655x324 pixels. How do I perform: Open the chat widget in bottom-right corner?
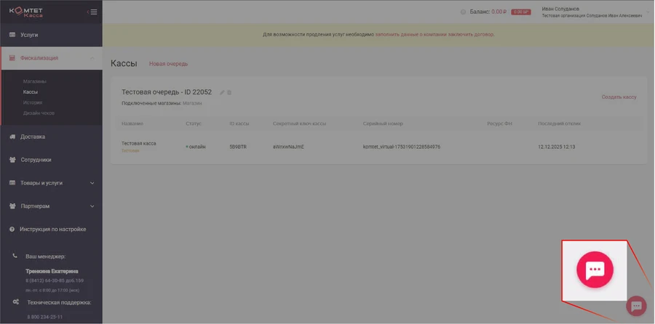click(x=636, y=306)
